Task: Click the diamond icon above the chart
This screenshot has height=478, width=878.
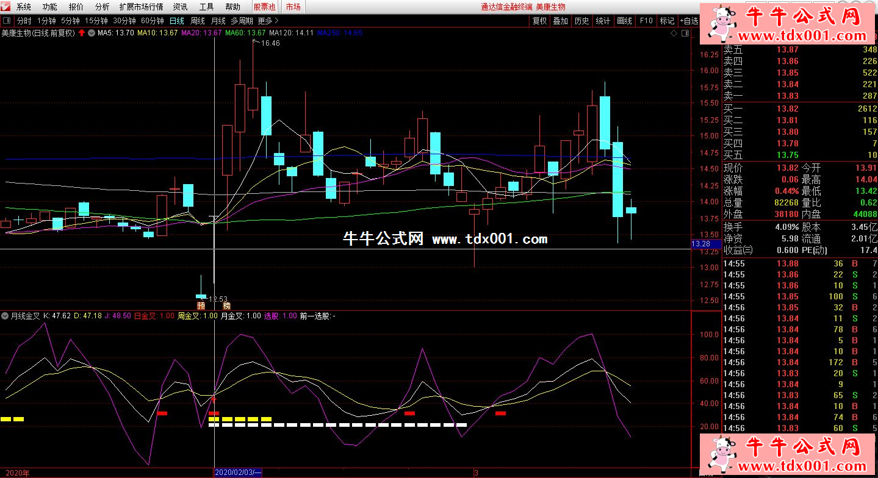Action: point(673,34)
